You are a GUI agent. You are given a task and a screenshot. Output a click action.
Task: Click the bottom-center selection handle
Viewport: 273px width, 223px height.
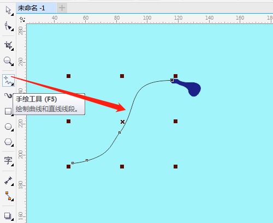[122, 166]
